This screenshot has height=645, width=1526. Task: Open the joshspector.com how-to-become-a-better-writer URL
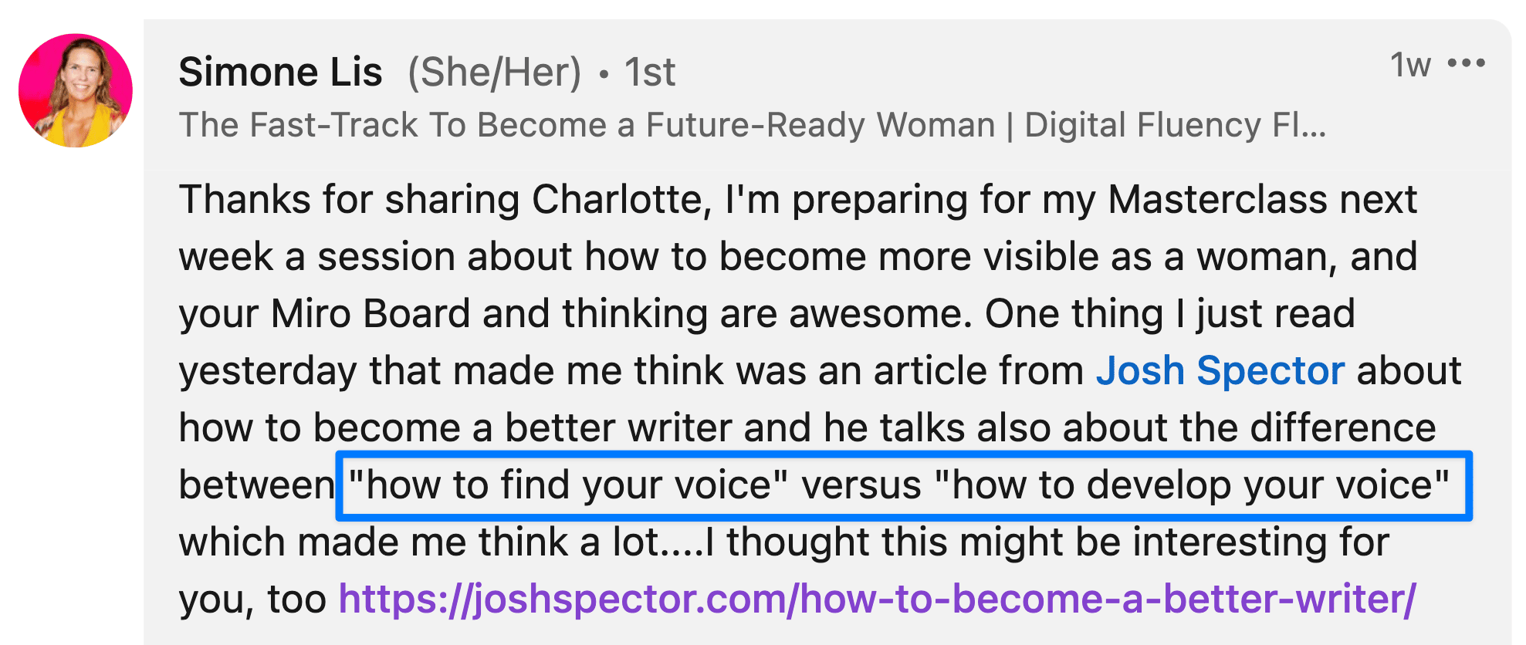click(878, 599)
